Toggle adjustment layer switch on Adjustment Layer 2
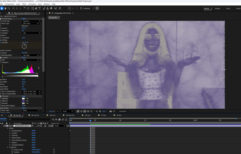 (x=45, y=126)
